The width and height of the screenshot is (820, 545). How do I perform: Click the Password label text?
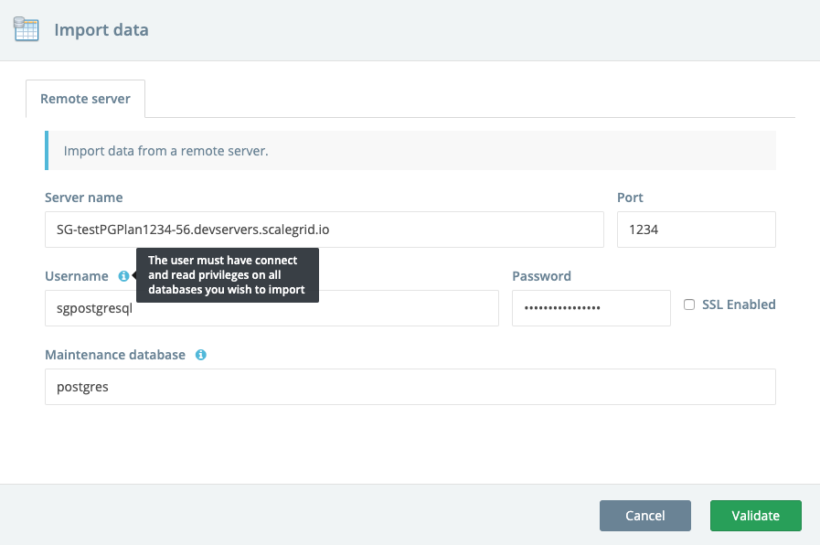pyautogui.click(x=541, y=276)
